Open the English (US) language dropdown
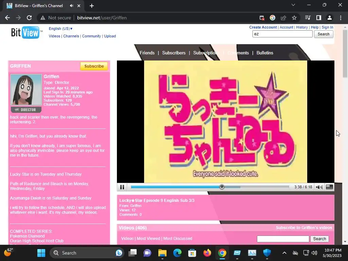The width and height of the screenshot is (348, 261). pos(60,29)
